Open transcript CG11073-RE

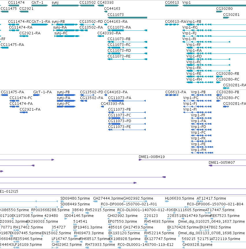click(x=119, y=56)
